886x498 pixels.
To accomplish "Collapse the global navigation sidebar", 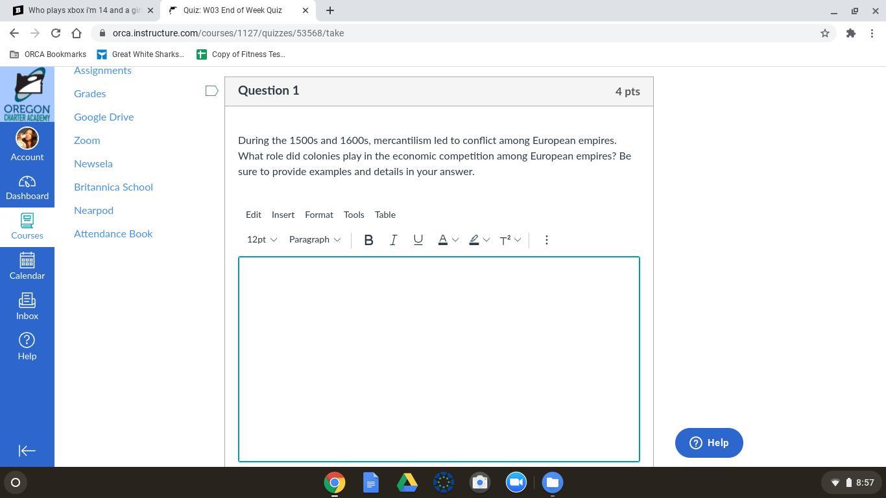I will click(27, 451).
